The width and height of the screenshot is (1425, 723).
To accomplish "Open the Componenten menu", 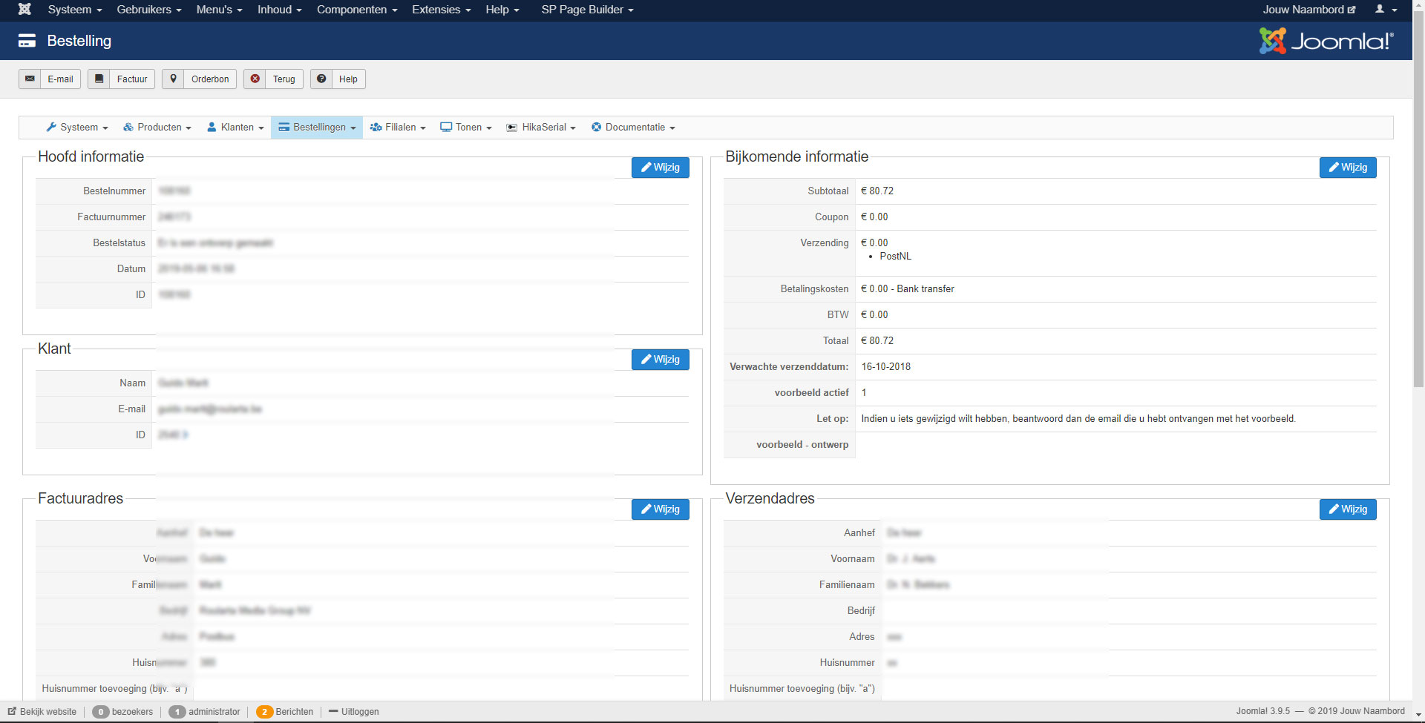I will click(x=357, y=10).
